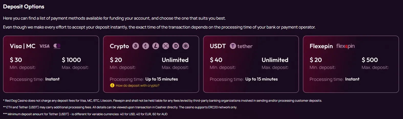Viewport: 403px width, 119px height.
Task: Click the Deposit Options heading
Action: 24,7
